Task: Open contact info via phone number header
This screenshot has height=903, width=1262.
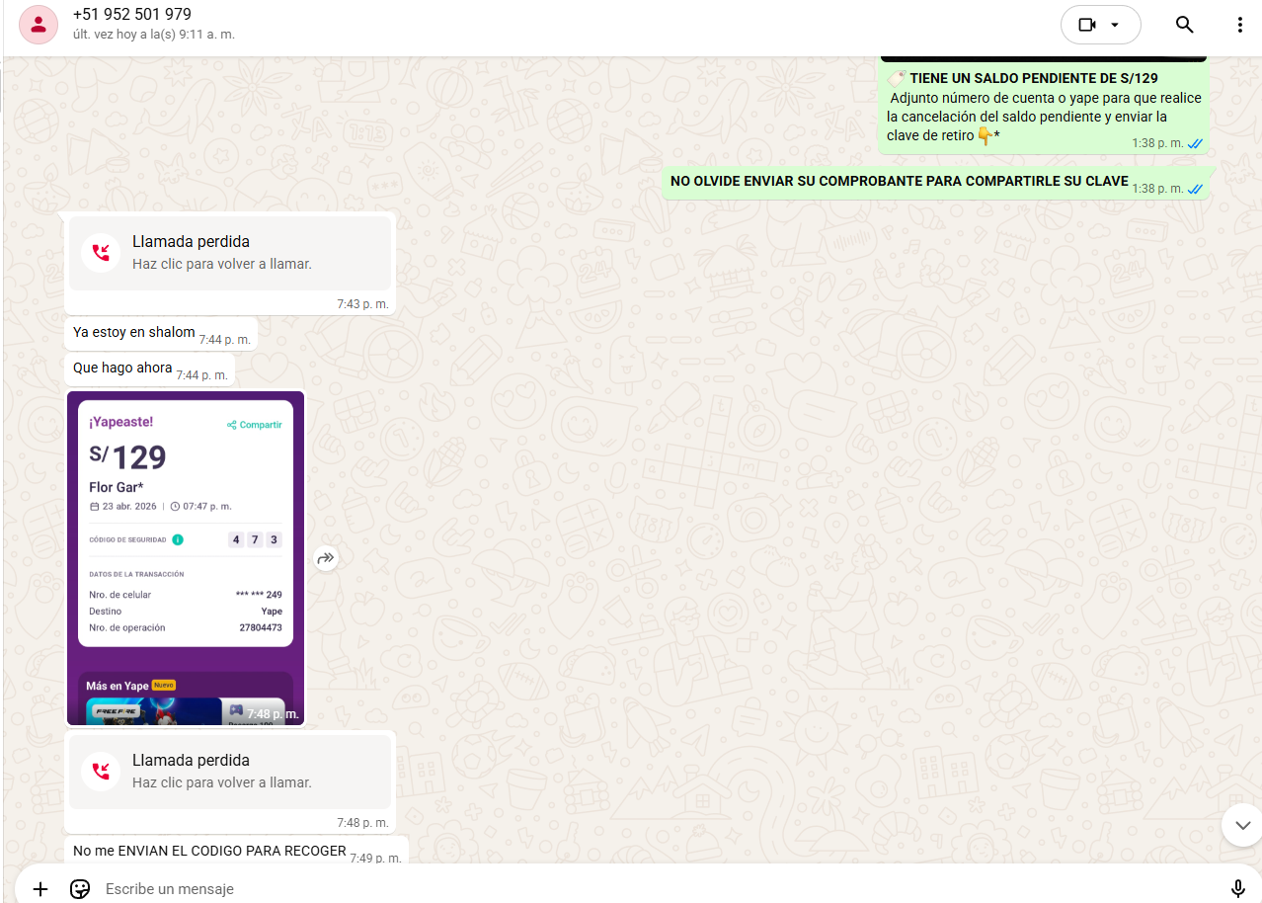Action: tap(132, 15)
